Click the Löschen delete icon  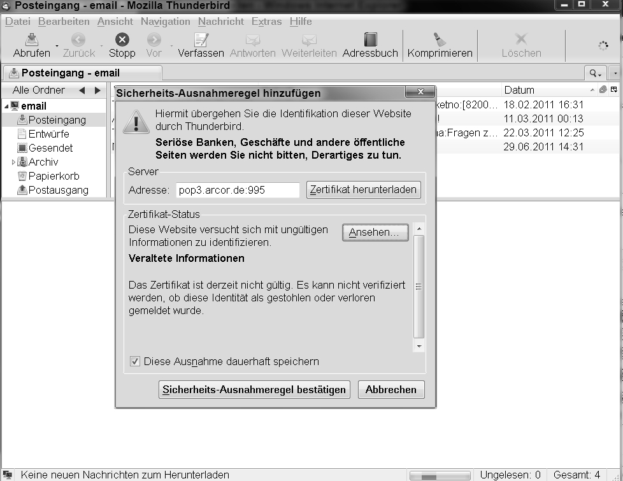click(x=521, y=39)
